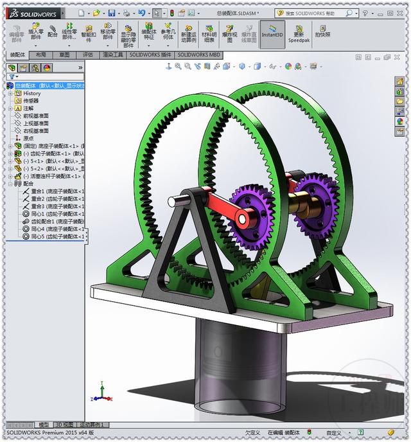The width and height of the screenshot is (411, 442).
Task: Click 爆炸视图 (Exploded View) tool
Action: [x=230, y=33]
